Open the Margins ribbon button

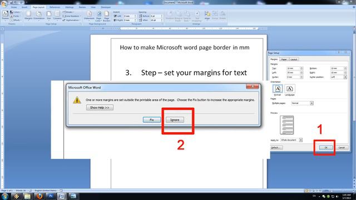tap(28, 16)
